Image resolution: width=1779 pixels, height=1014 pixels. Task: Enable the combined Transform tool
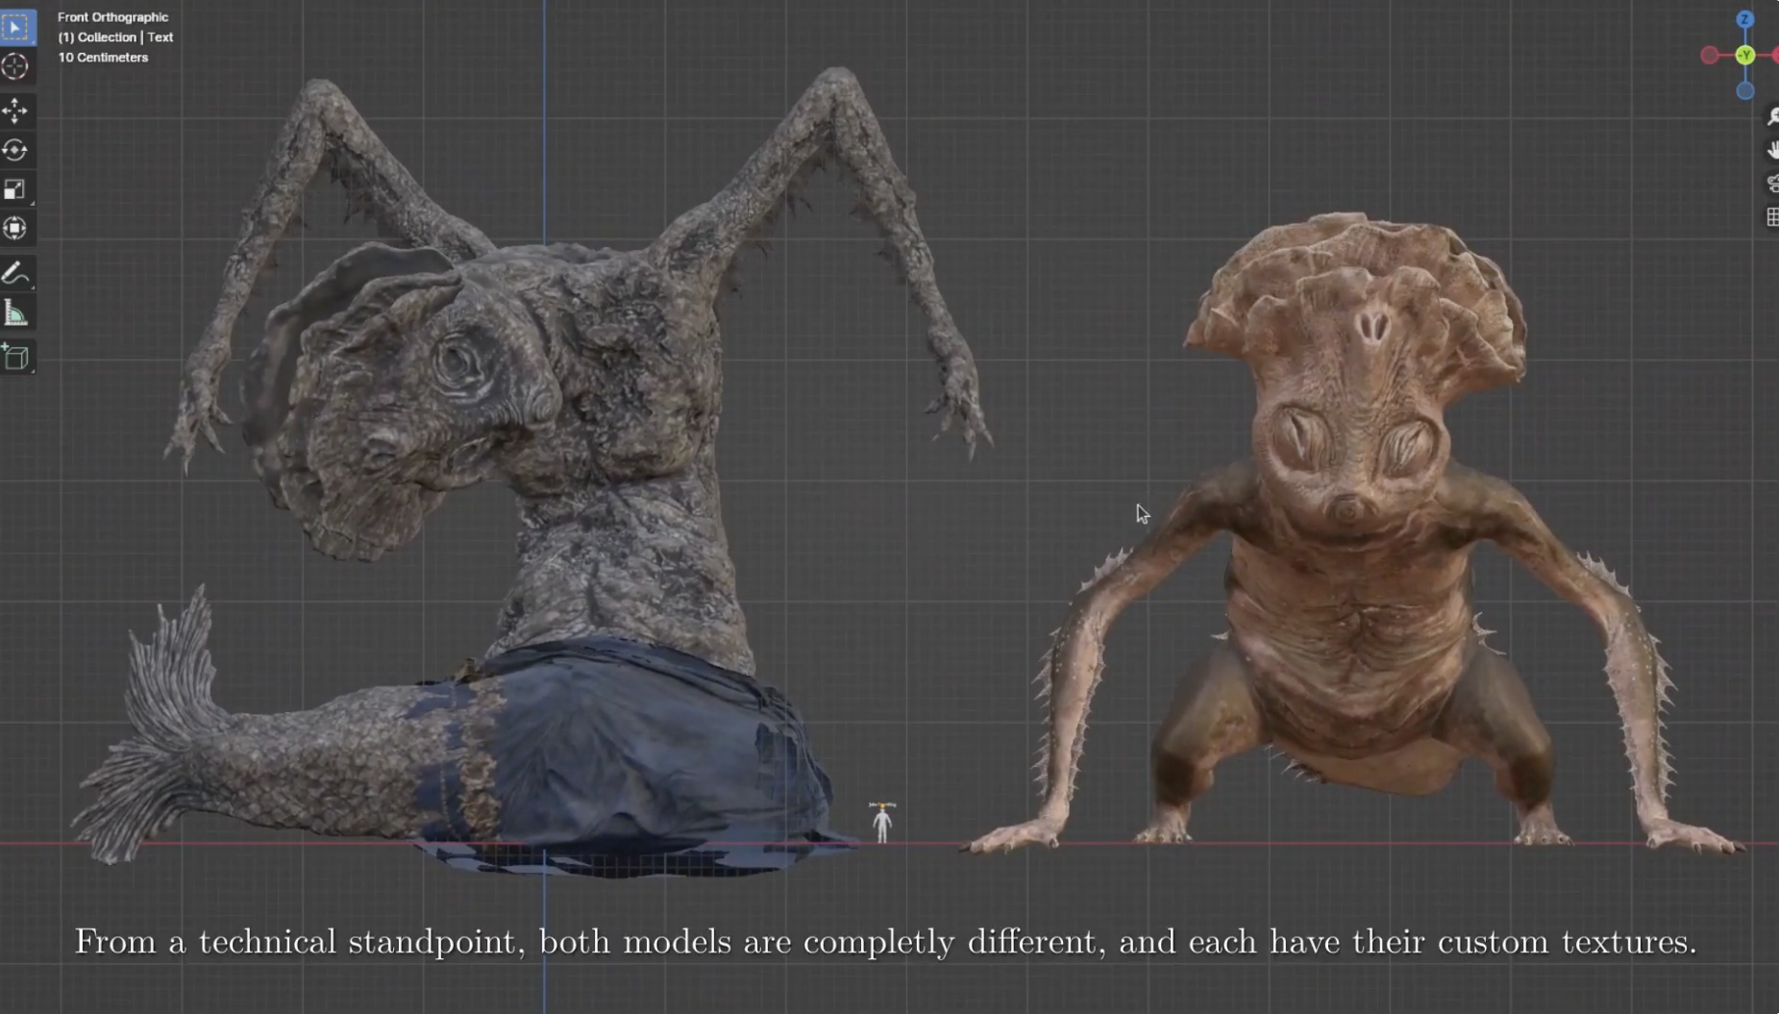point(15,229)
